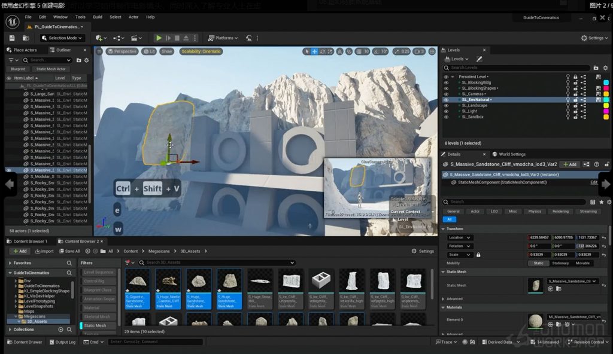Toggle the scale ratio lock icon
Viewport: 613px width, 354px height.
coord(478,255)
